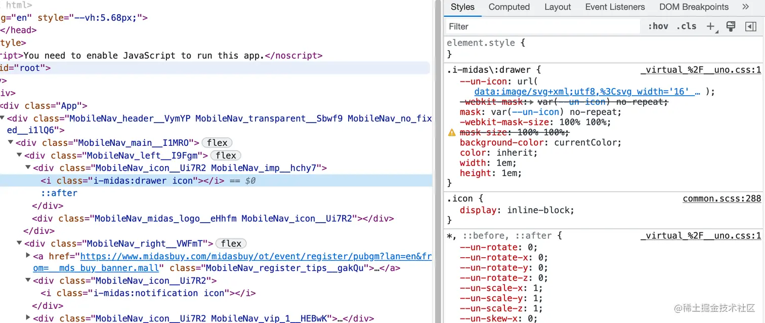The width and height of the screenshot is (765, 323).
Task: Open the new style rule plus icon
Action: [711, 26]
